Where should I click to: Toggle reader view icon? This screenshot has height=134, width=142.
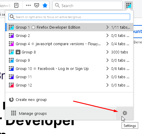pyautogui.click(x=16, y=5)
